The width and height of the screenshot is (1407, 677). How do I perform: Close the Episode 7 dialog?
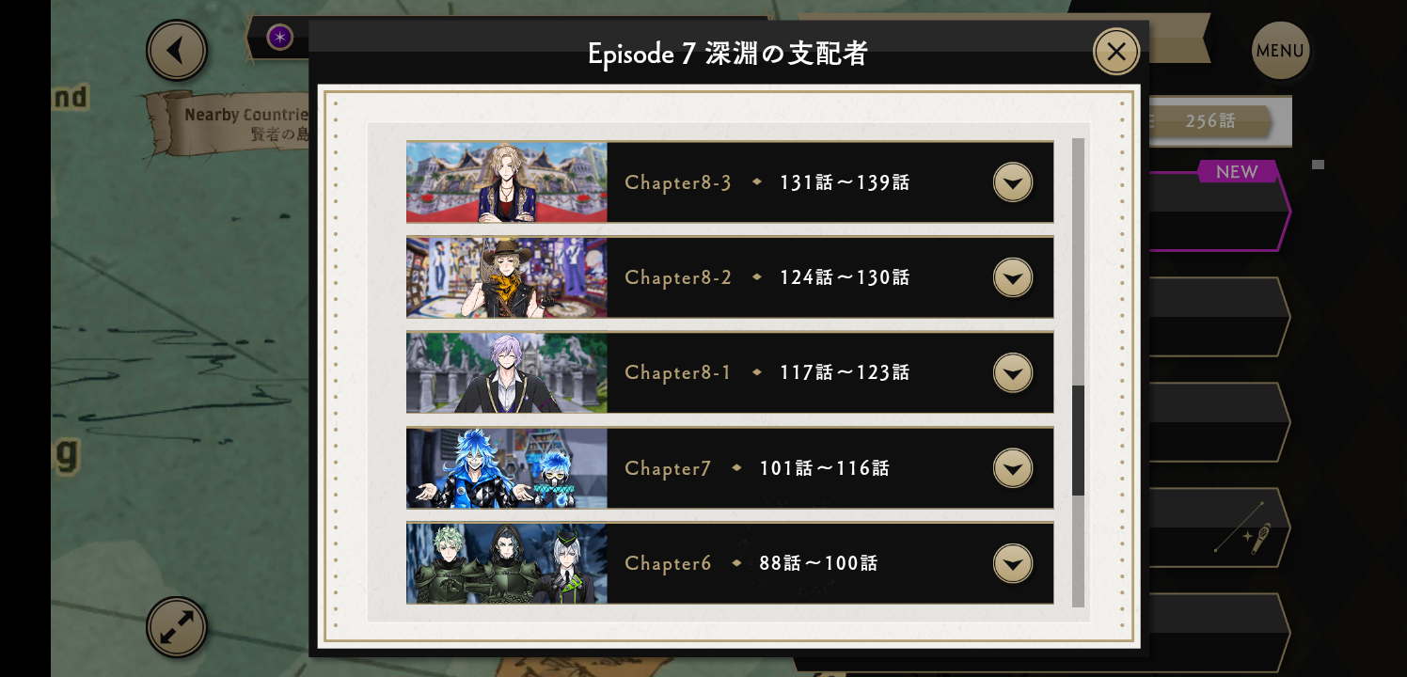(1116, 52)
